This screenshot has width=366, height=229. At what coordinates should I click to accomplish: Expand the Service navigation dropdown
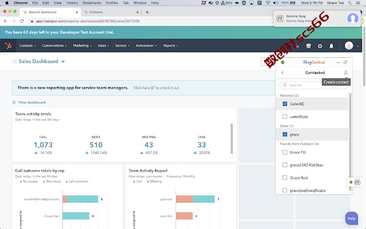tap(122, 46)
